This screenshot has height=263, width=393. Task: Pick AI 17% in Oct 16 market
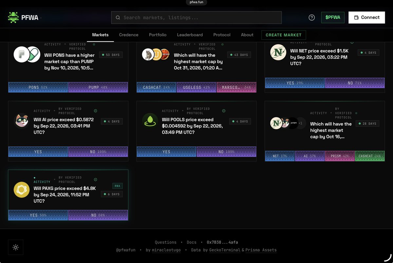pos(310,156)
